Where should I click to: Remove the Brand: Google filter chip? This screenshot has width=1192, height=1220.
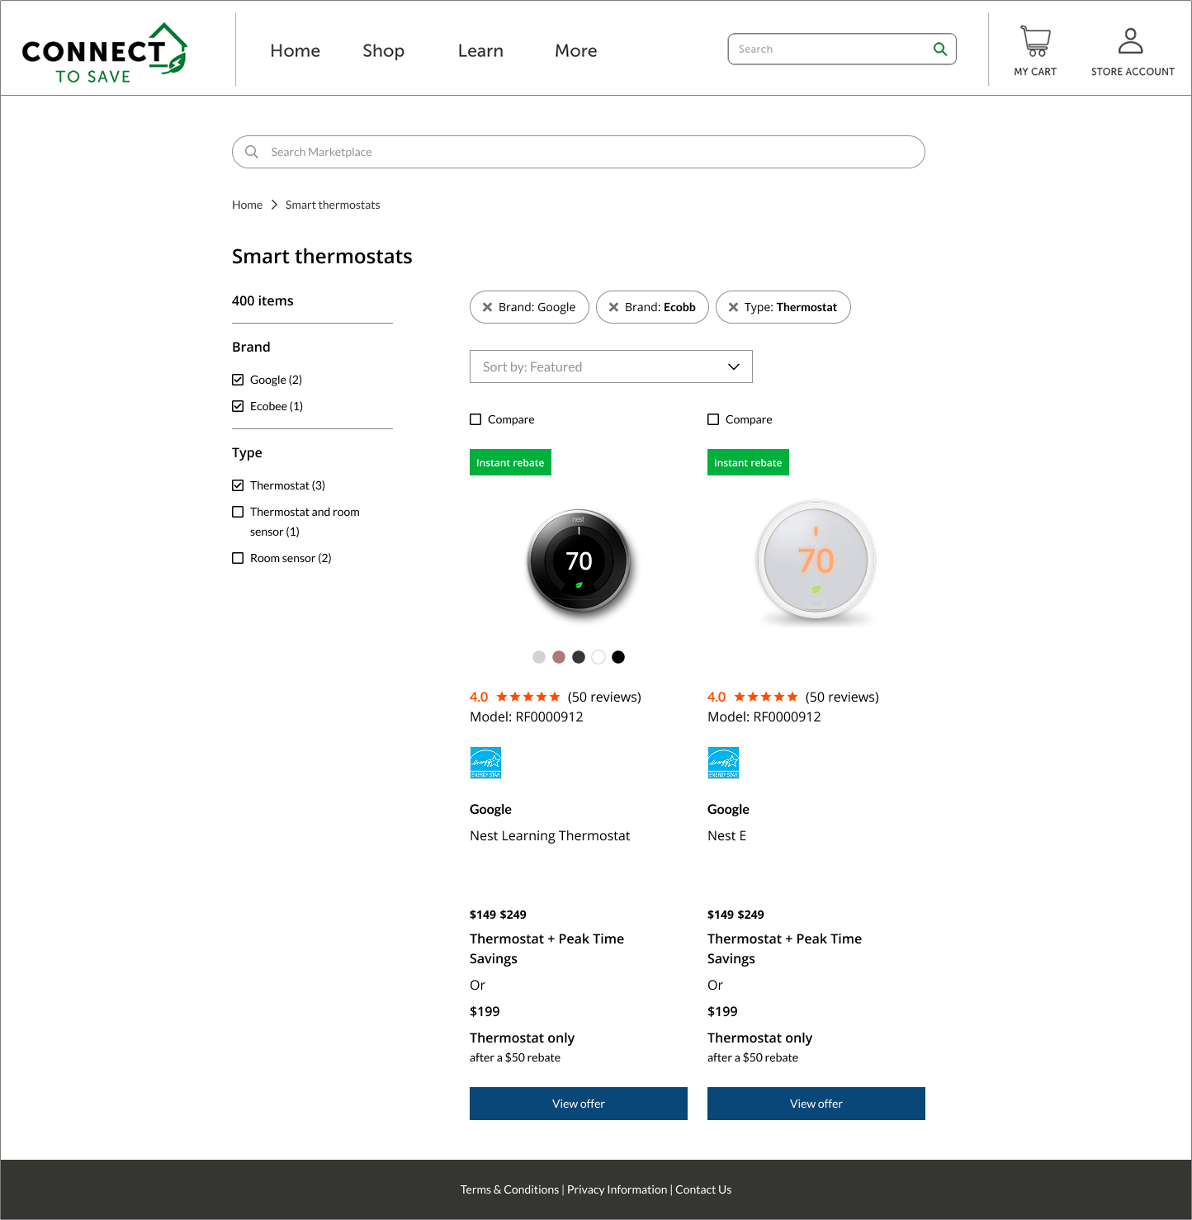click(x=487, y=307)
